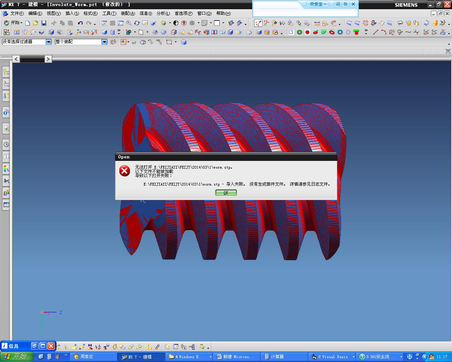The height and width of the screenshot is (362, 452).
Task: Select the Zoom magnifier tool
Action: (x=129, y=23)
